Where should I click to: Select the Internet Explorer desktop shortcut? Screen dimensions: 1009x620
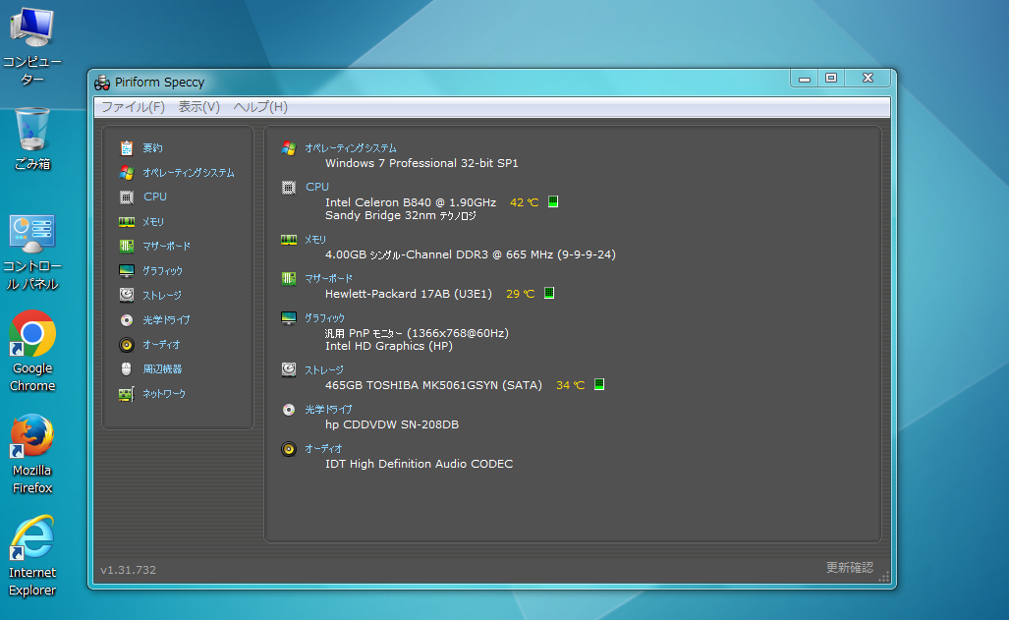pos(32,556)
